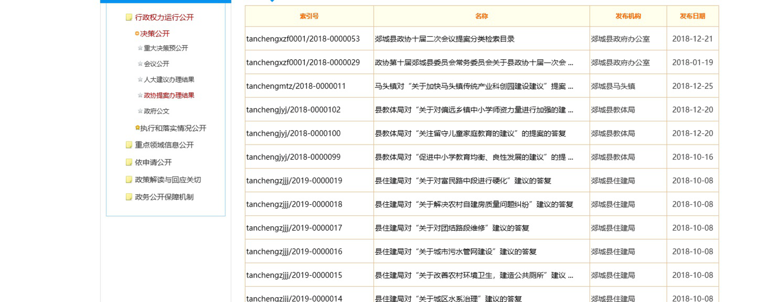Expand the 执行和落实情况公开 node bullet

pos(137,128)
